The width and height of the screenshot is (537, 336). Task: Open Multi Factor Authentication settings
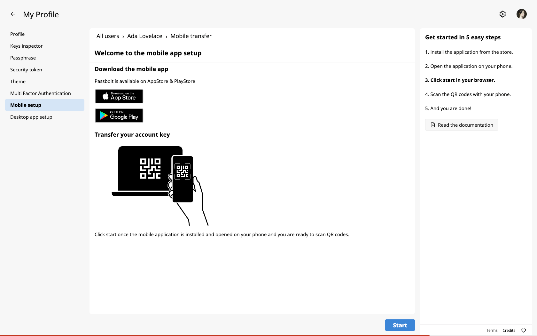pyautogui.click(x=41, y=93)
